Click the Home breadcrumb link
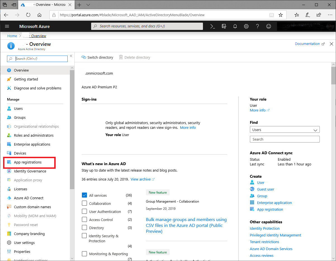This screenshot has width=336, height=261. tap(12, 36)
